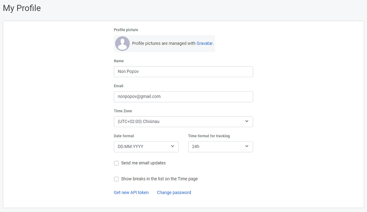Click the default avatar profile picture
This screenshot has width=367, height=212.
(x=122, y=44)
